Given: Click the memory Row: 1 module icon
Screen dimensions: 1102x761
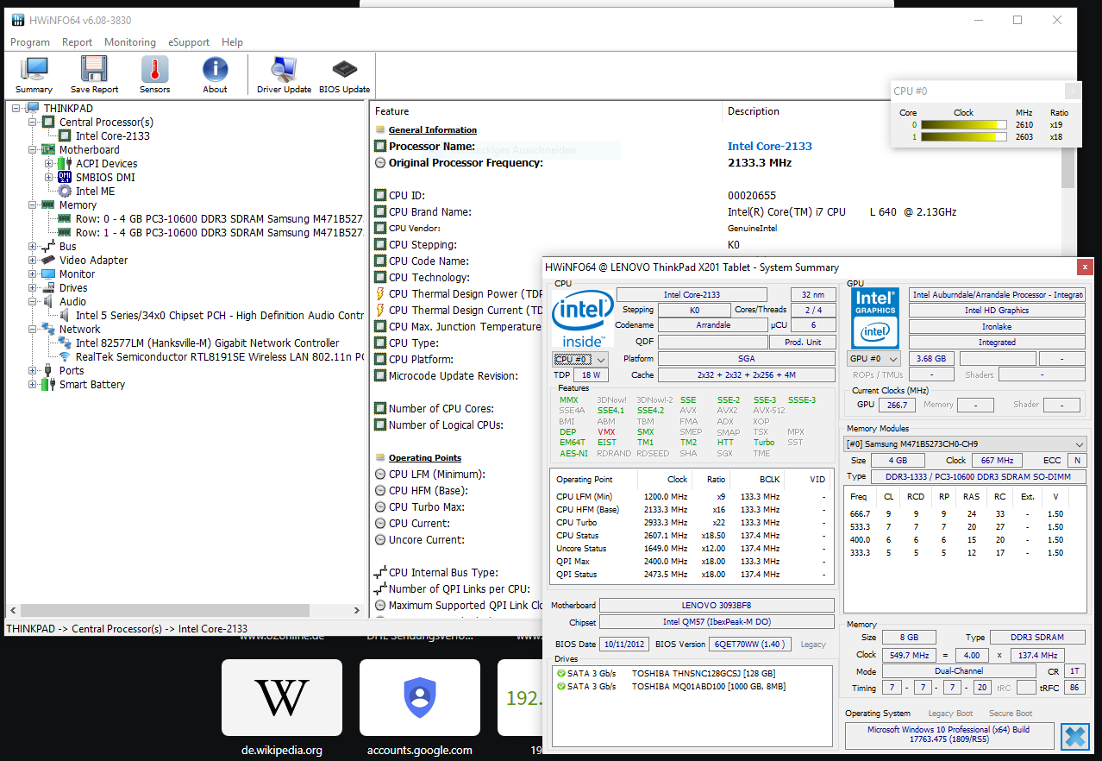Looking at the screenshot, I should tap(65, 232).
